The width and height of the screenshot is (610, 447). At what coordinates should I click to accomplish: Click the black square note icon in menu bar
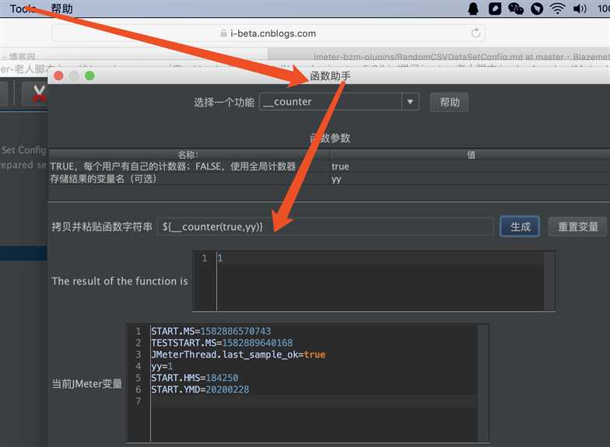[495, 9]
